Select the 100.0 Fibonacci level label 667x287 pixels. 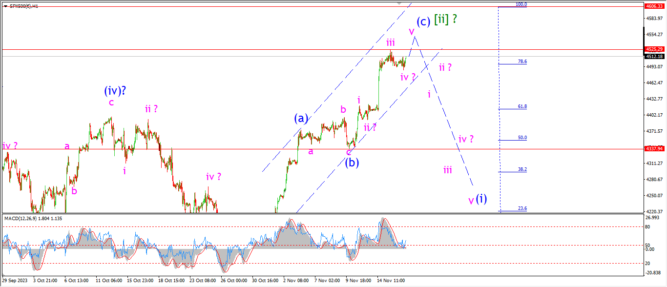pos(521,4)
